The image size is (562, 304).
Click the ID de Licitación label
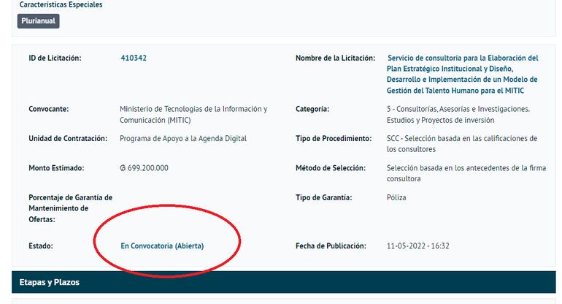point(55,58)
